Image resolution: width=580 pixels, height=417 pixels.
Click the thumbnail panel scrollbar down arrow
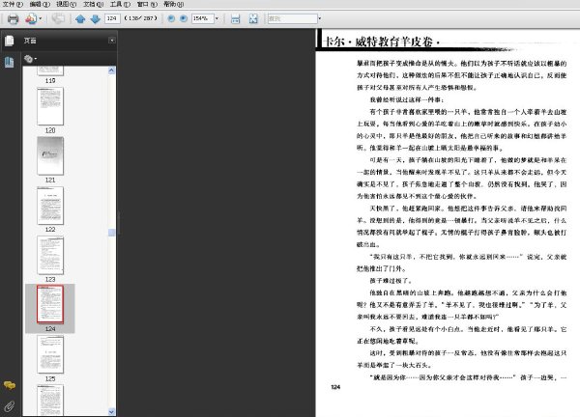pos(112,411)
